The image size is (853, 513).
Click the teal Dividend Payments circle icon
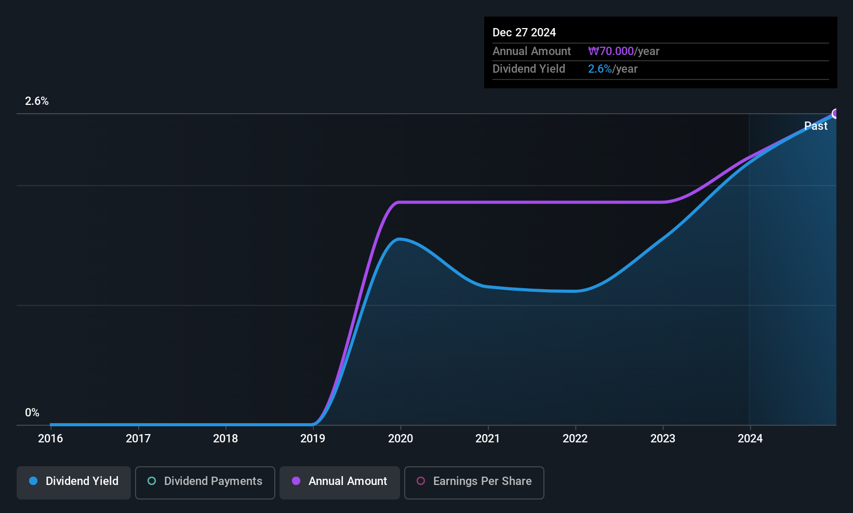(x=152, y=481)
